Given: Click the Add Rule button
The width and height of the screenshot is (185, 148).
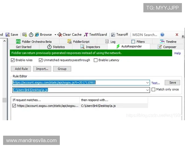Looking at the screenshot, I should coord(21,69).
